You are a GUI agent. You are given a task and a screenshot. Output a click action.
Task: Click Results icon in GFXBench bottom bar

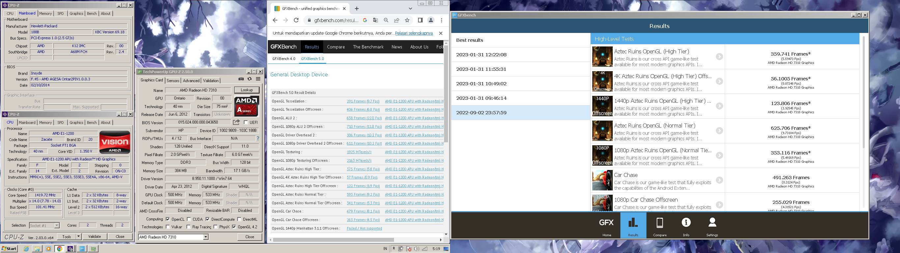click(633, 225)
